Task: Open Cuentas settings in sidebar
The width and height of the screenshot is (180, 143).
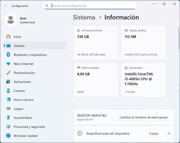Action: pos(35,91)
